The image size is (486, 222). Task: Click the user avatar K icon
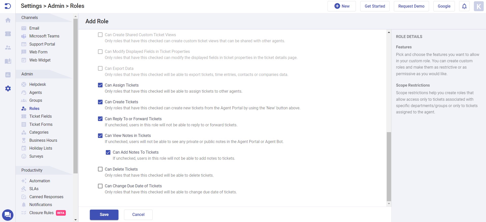pyautogui.click(x=478, y=6)
